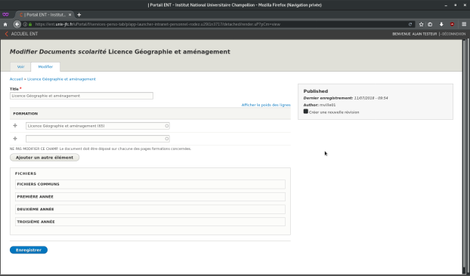The width and height of the screenshot is (470, 276).
Task: Open the bookmarks library icon
Action: (430, 24)
